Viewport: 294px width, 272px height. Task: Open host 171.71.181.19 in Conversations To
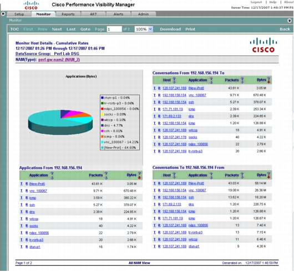coord(173,218)
